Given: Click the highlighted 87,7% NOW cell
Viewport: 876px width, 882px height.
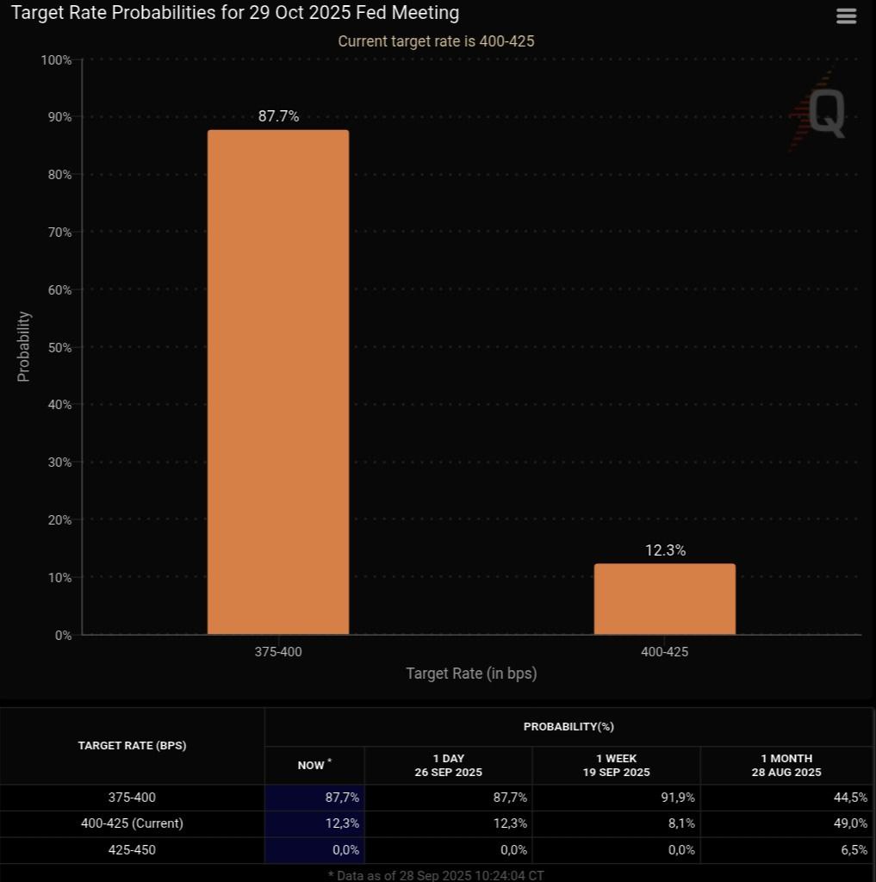Looking at the screenshot, I should (341, 798).
